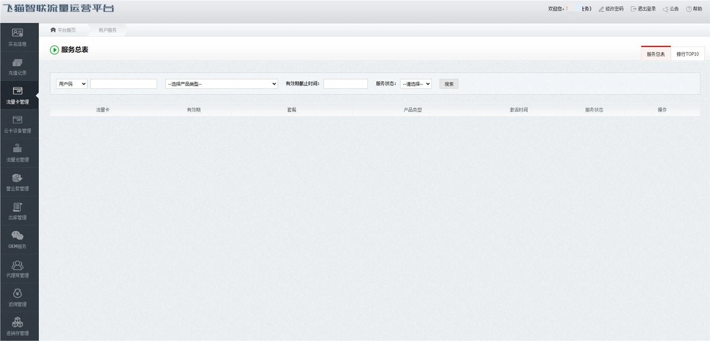Image resolution: width=710 pixels, height=341 pixels.
Task: Go to 代理商管理 in the sidebar
Action: 17,269
